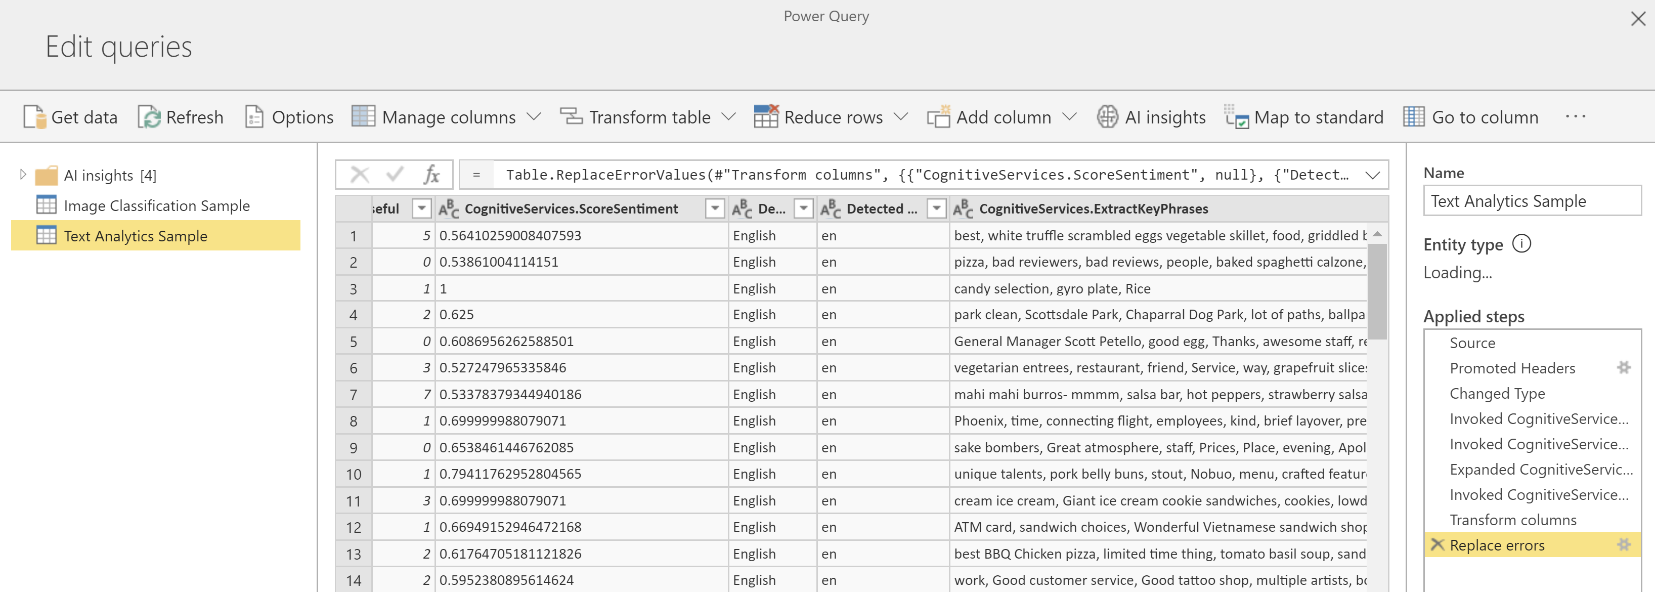The width and height of the screenshot is (1655, 592).
Task: Open ScoreSentiment column filter dropdown
Action: pos(714,208)
